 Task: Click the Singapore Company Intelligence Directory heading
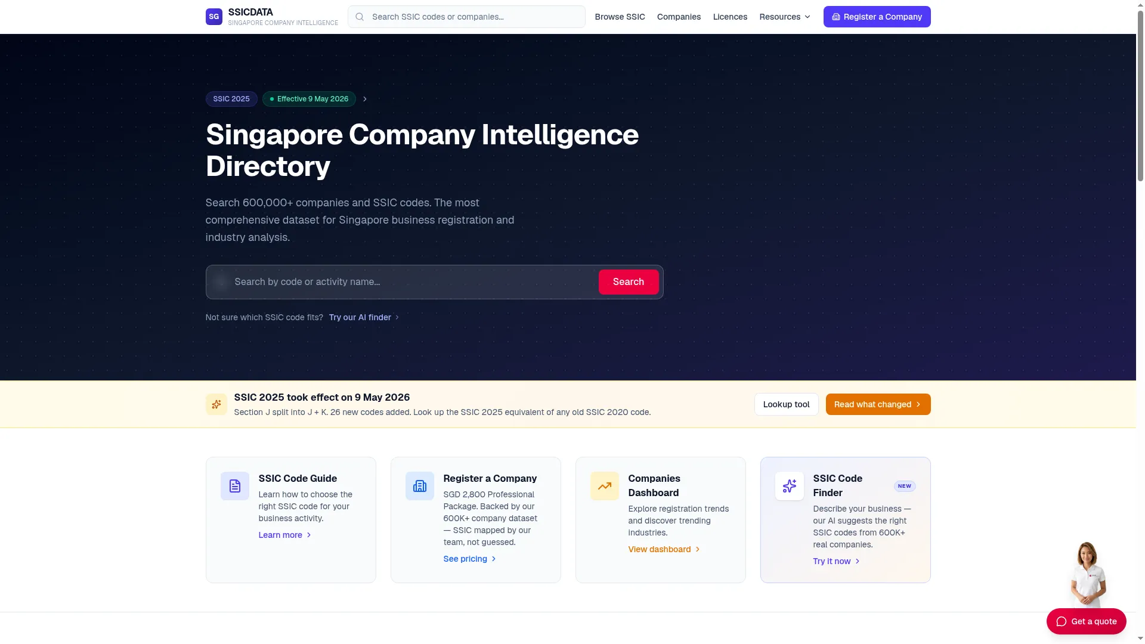[x=422, y=150]
